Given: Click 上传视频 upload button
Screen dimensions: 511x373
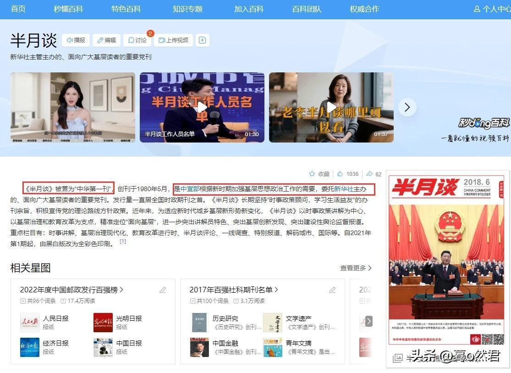Looking at the screenshot, I should (173, 40).
